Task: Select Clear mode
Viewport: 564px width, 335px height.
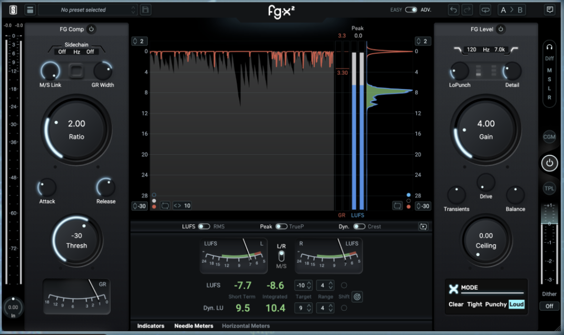Action: pos(456,304)
